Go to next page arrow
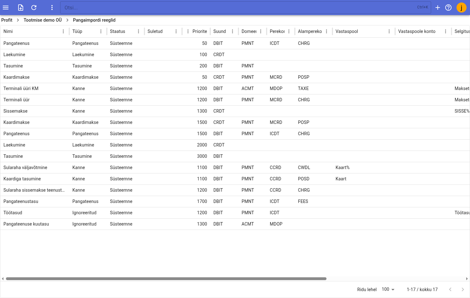The width and height of the screenshot is (470, 298). 463,289
